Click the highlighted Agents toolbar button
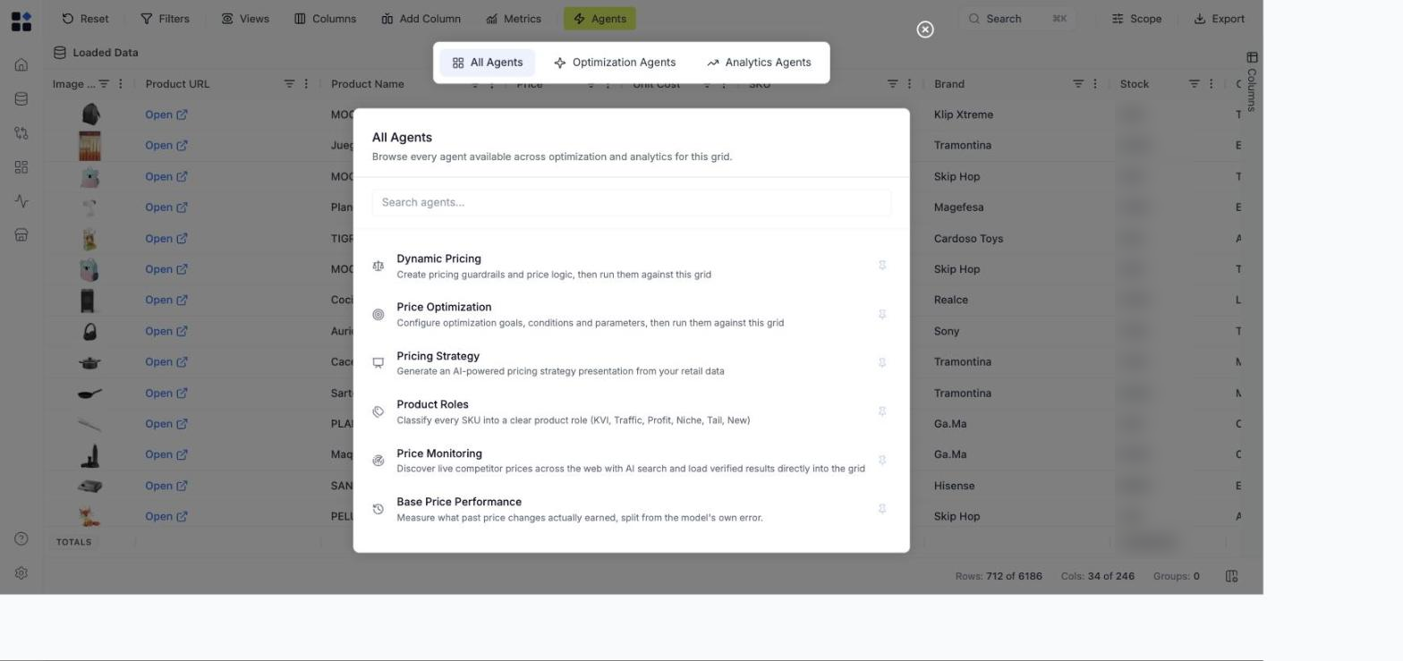1403x661 pixels. pos(599,19)
